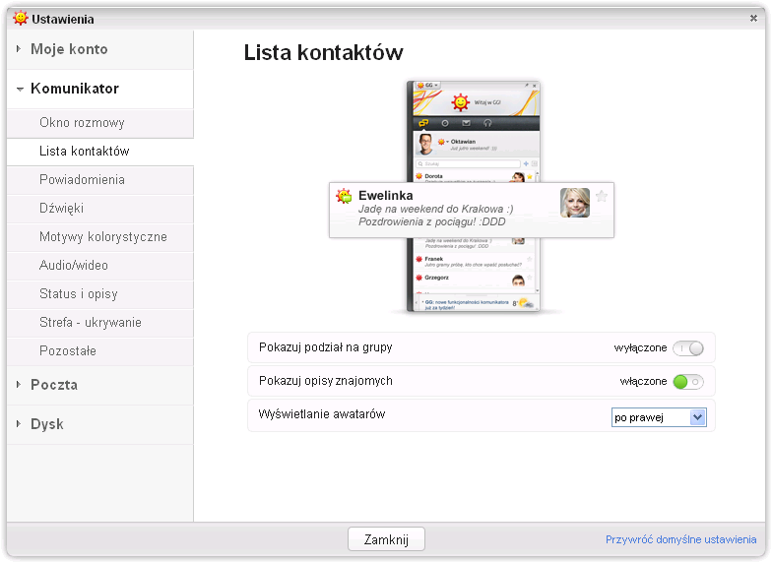Click Ewelinka's avatar photo in preview
The image size is (772, 563).
click(575, 203)
